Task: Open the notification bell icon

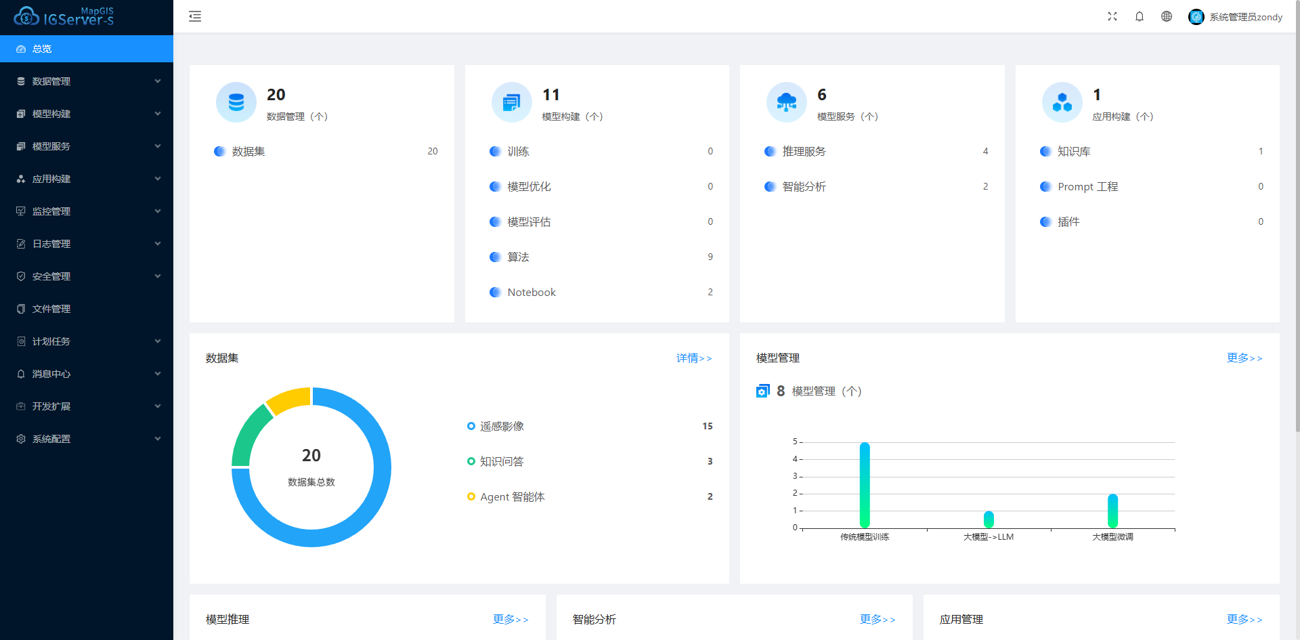Action: pos(1140,16)
